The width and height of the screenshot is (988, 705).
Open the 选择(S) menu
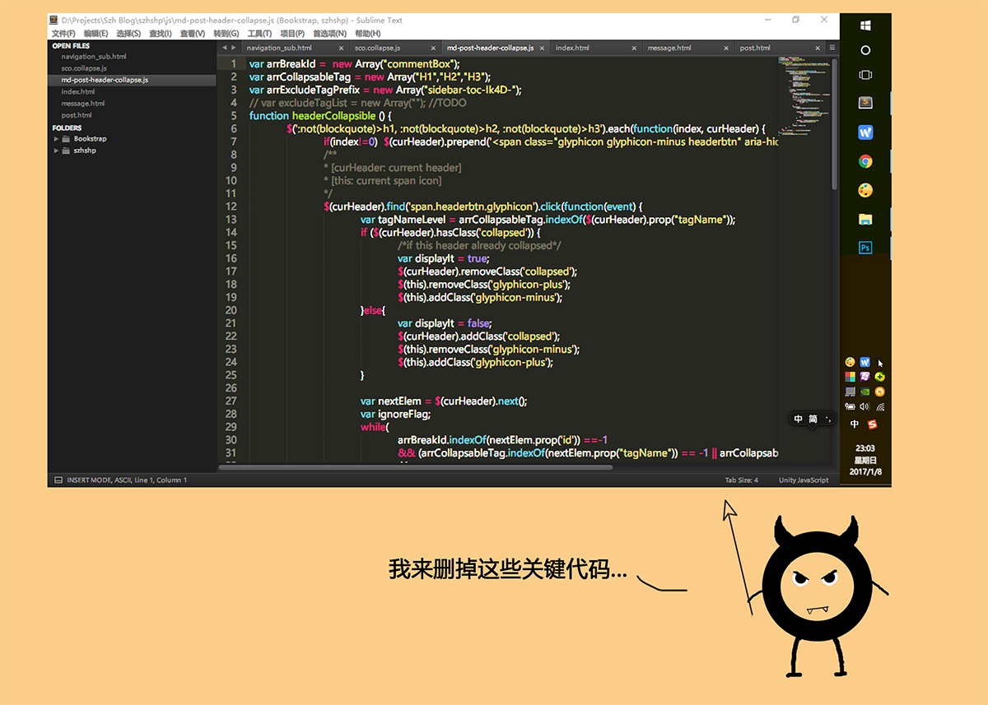[x=128, y=34]
